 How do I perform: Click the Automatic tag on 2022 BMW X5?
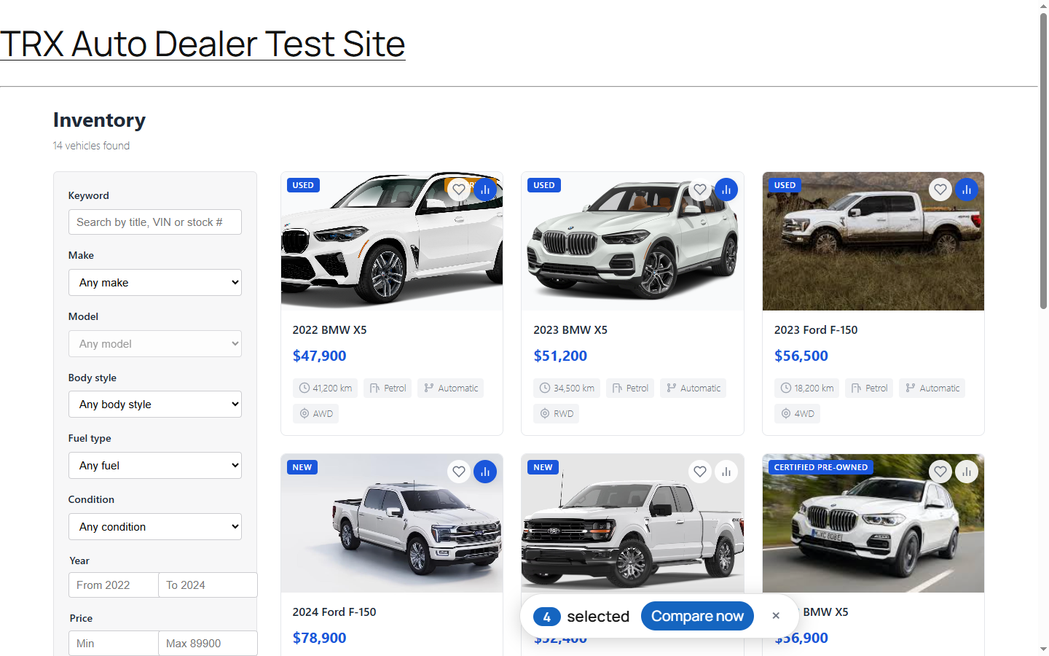(451, 388)
